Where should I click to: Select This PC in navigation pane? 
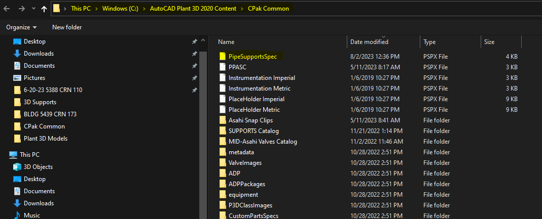[29, 154]
